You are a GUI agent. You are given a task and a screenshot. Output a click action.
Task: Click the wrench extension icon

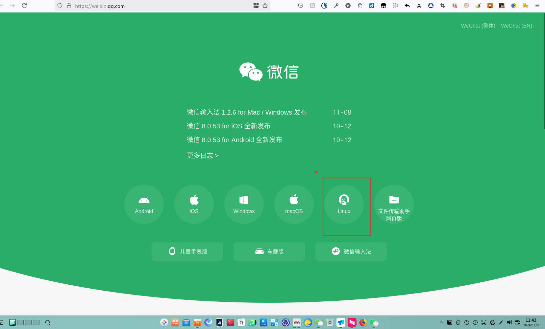[x=336, y=6]
